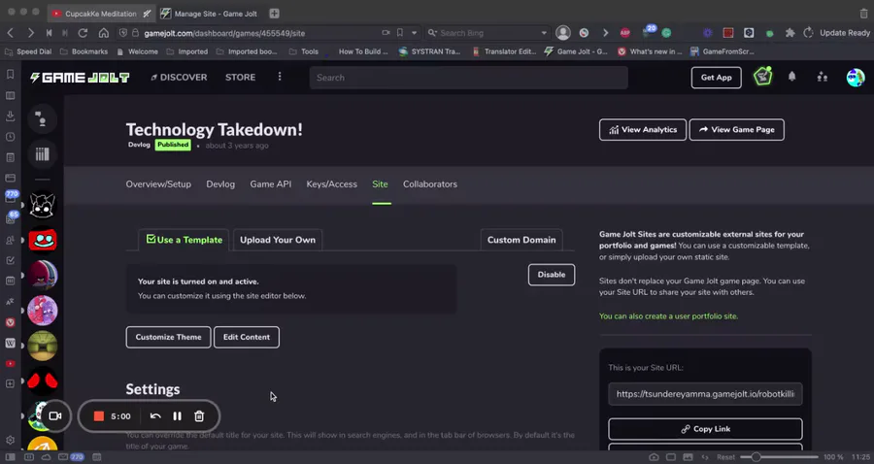Click the View Analytics button

[643, 130]
